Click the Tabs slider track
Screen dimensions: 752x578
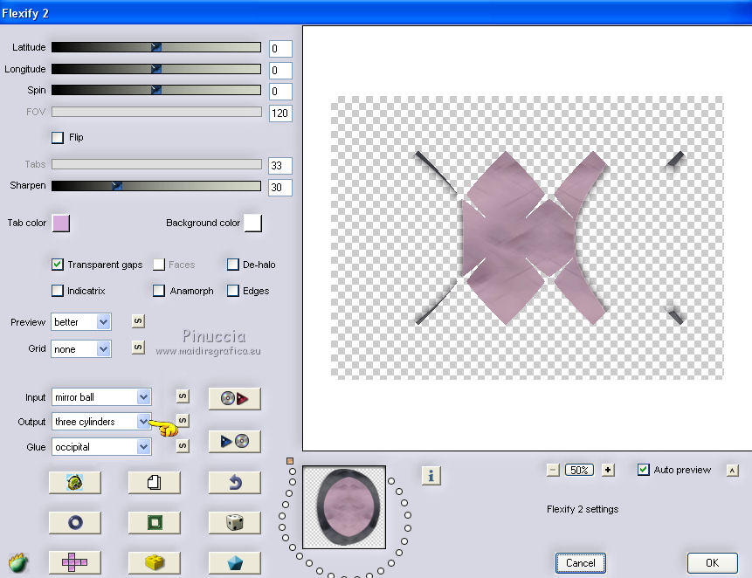click(x=156, y=164)
